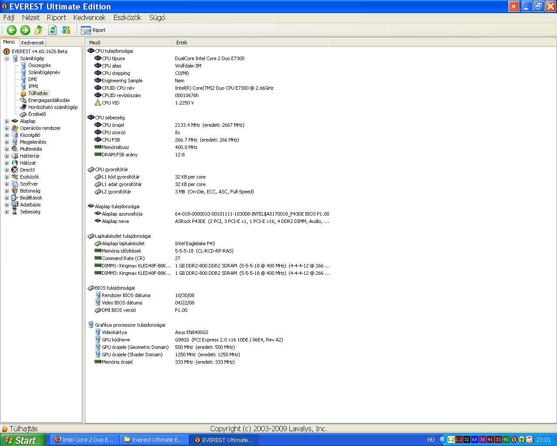Click the Refresh toolbar icon
The image size is (557, 446).
53,30
